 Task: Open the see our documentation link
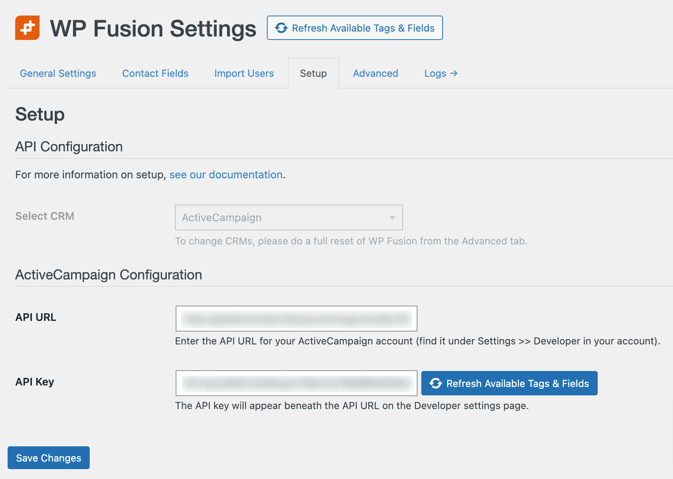coord(226,174)
